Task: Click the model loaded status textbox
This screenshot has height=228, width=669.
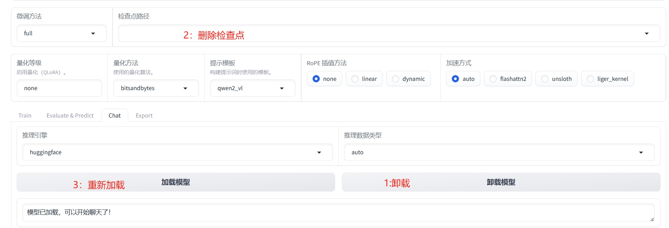Action: click(x=338, y=212)
